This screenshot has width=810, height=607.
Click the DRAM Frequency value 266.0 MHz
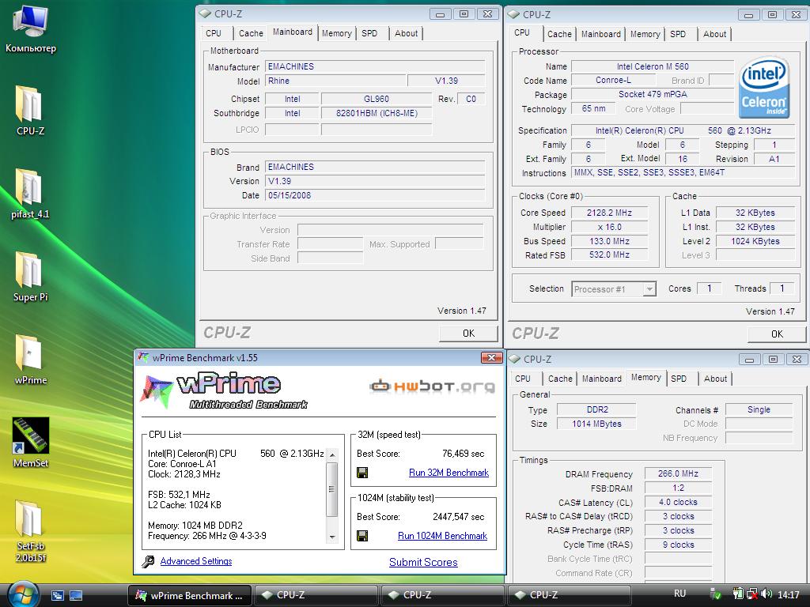(x=678, y=473)
